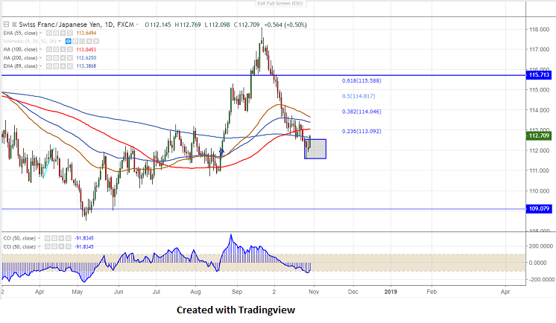Image resolution: width=556 pixels, height=323 pixels.
Task: Open the MA (100, close) dropdown arrow
Action: point(41,49)
